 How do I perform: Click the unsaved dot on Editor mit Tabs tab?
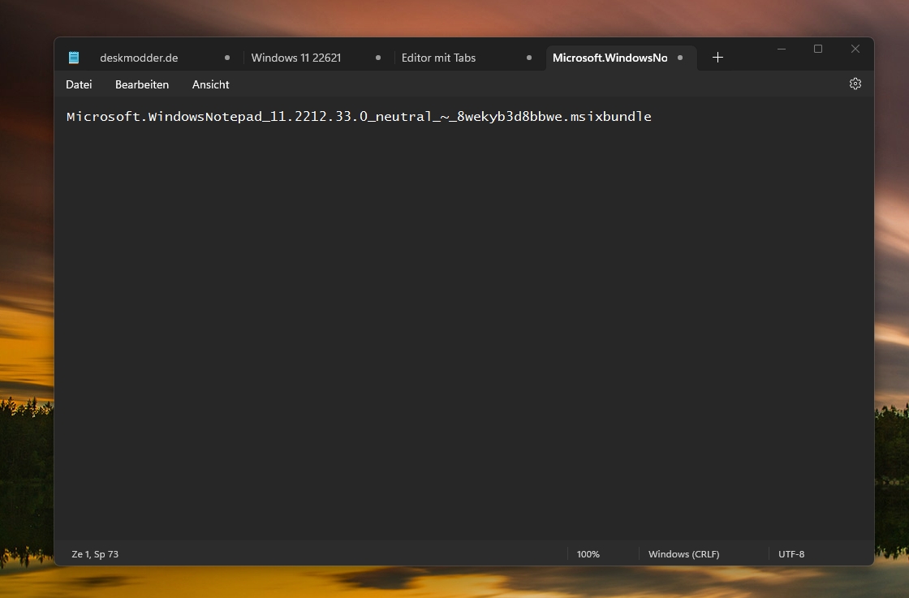(x=528, y=57)
